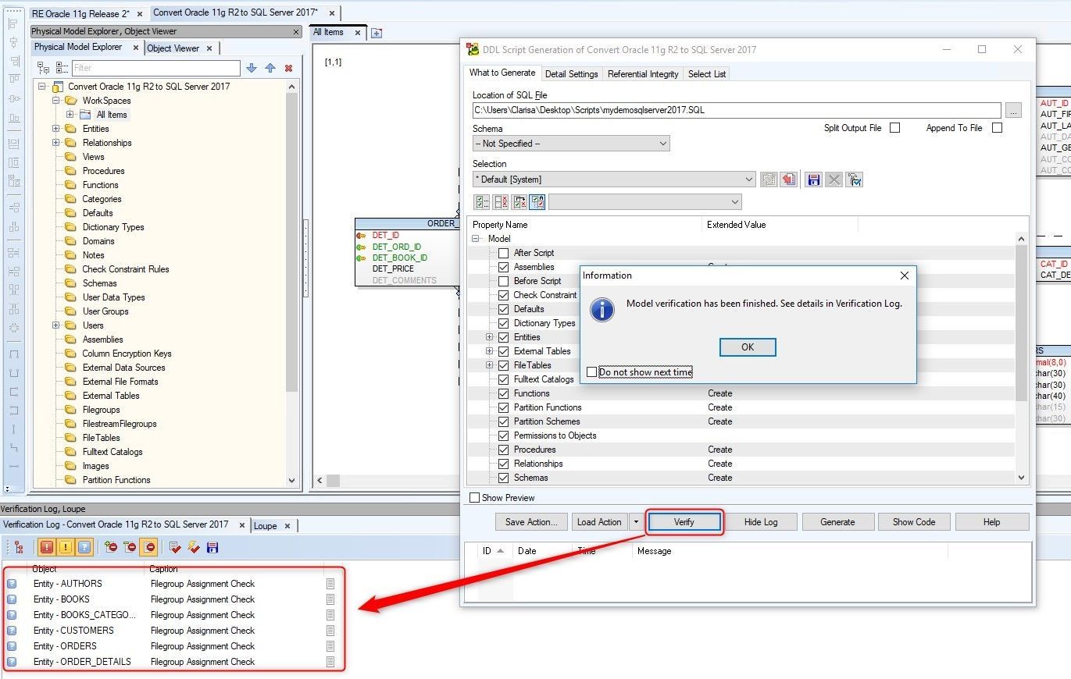Click the blue up arrow beside Filter
This screenshot has height=679, width=1071.
[x=270, y=68]
